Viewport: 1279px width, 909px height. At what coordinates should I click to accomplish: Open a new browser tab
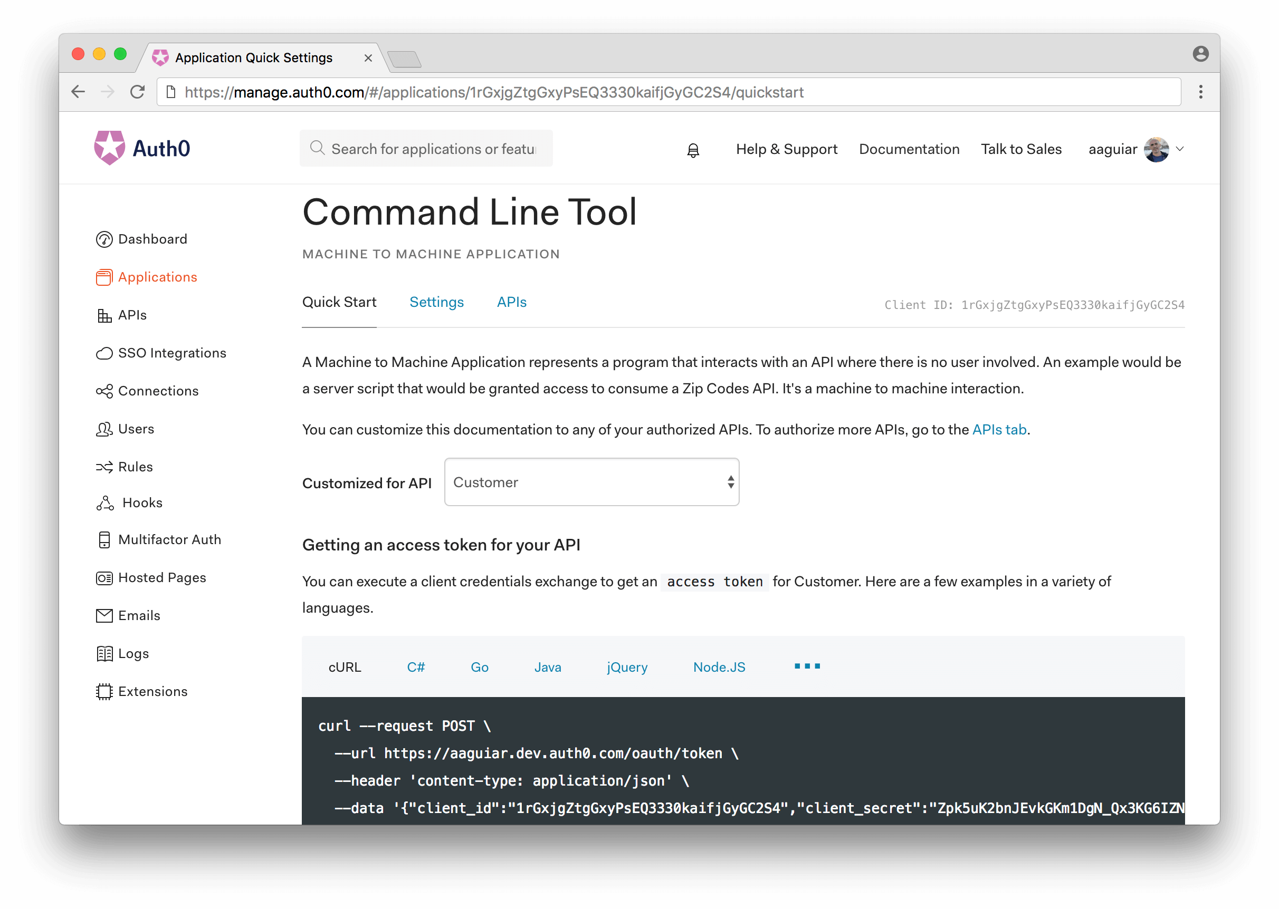point(404,59)
